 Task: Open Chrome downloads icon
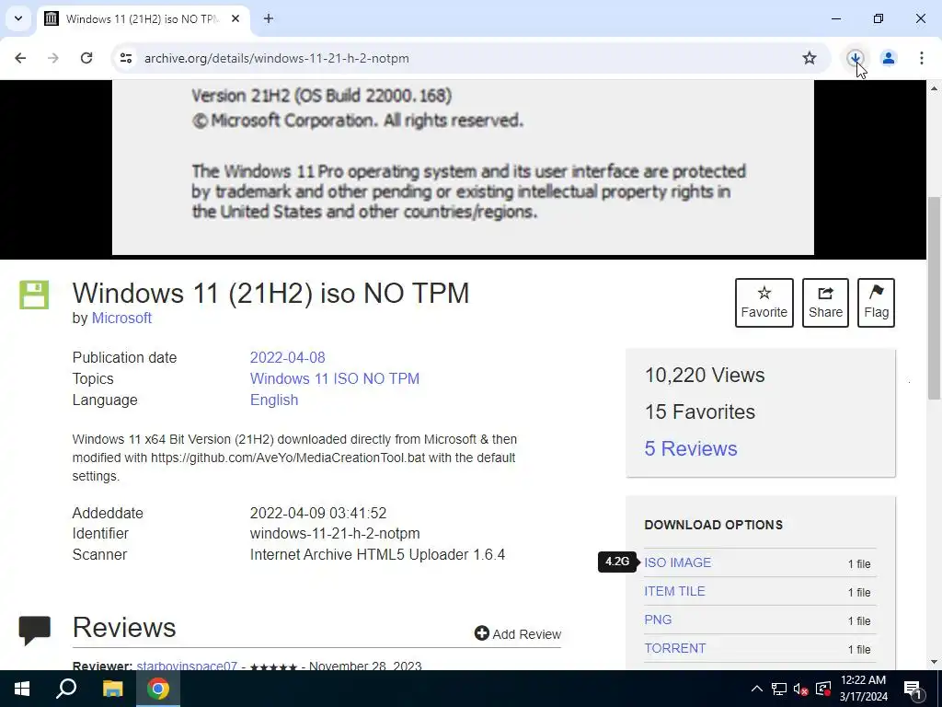point(856,58)
